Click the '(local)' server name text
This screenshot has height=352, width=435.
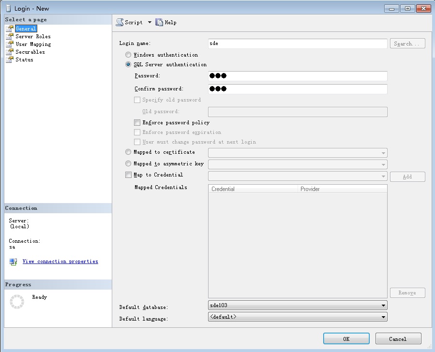[19, 226]
